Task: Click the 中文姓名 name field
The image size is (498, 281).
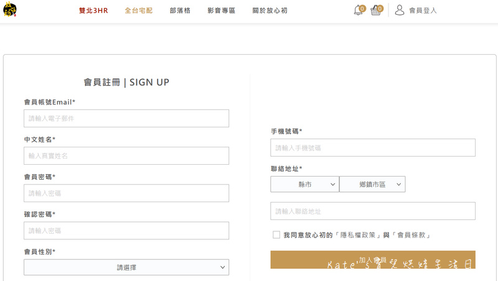Action: coord(126,155)
